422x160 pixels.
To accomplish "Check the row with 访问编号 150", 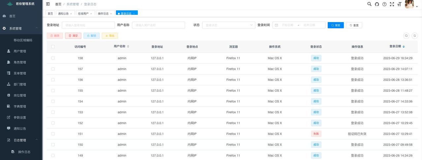I will point(53,144).
